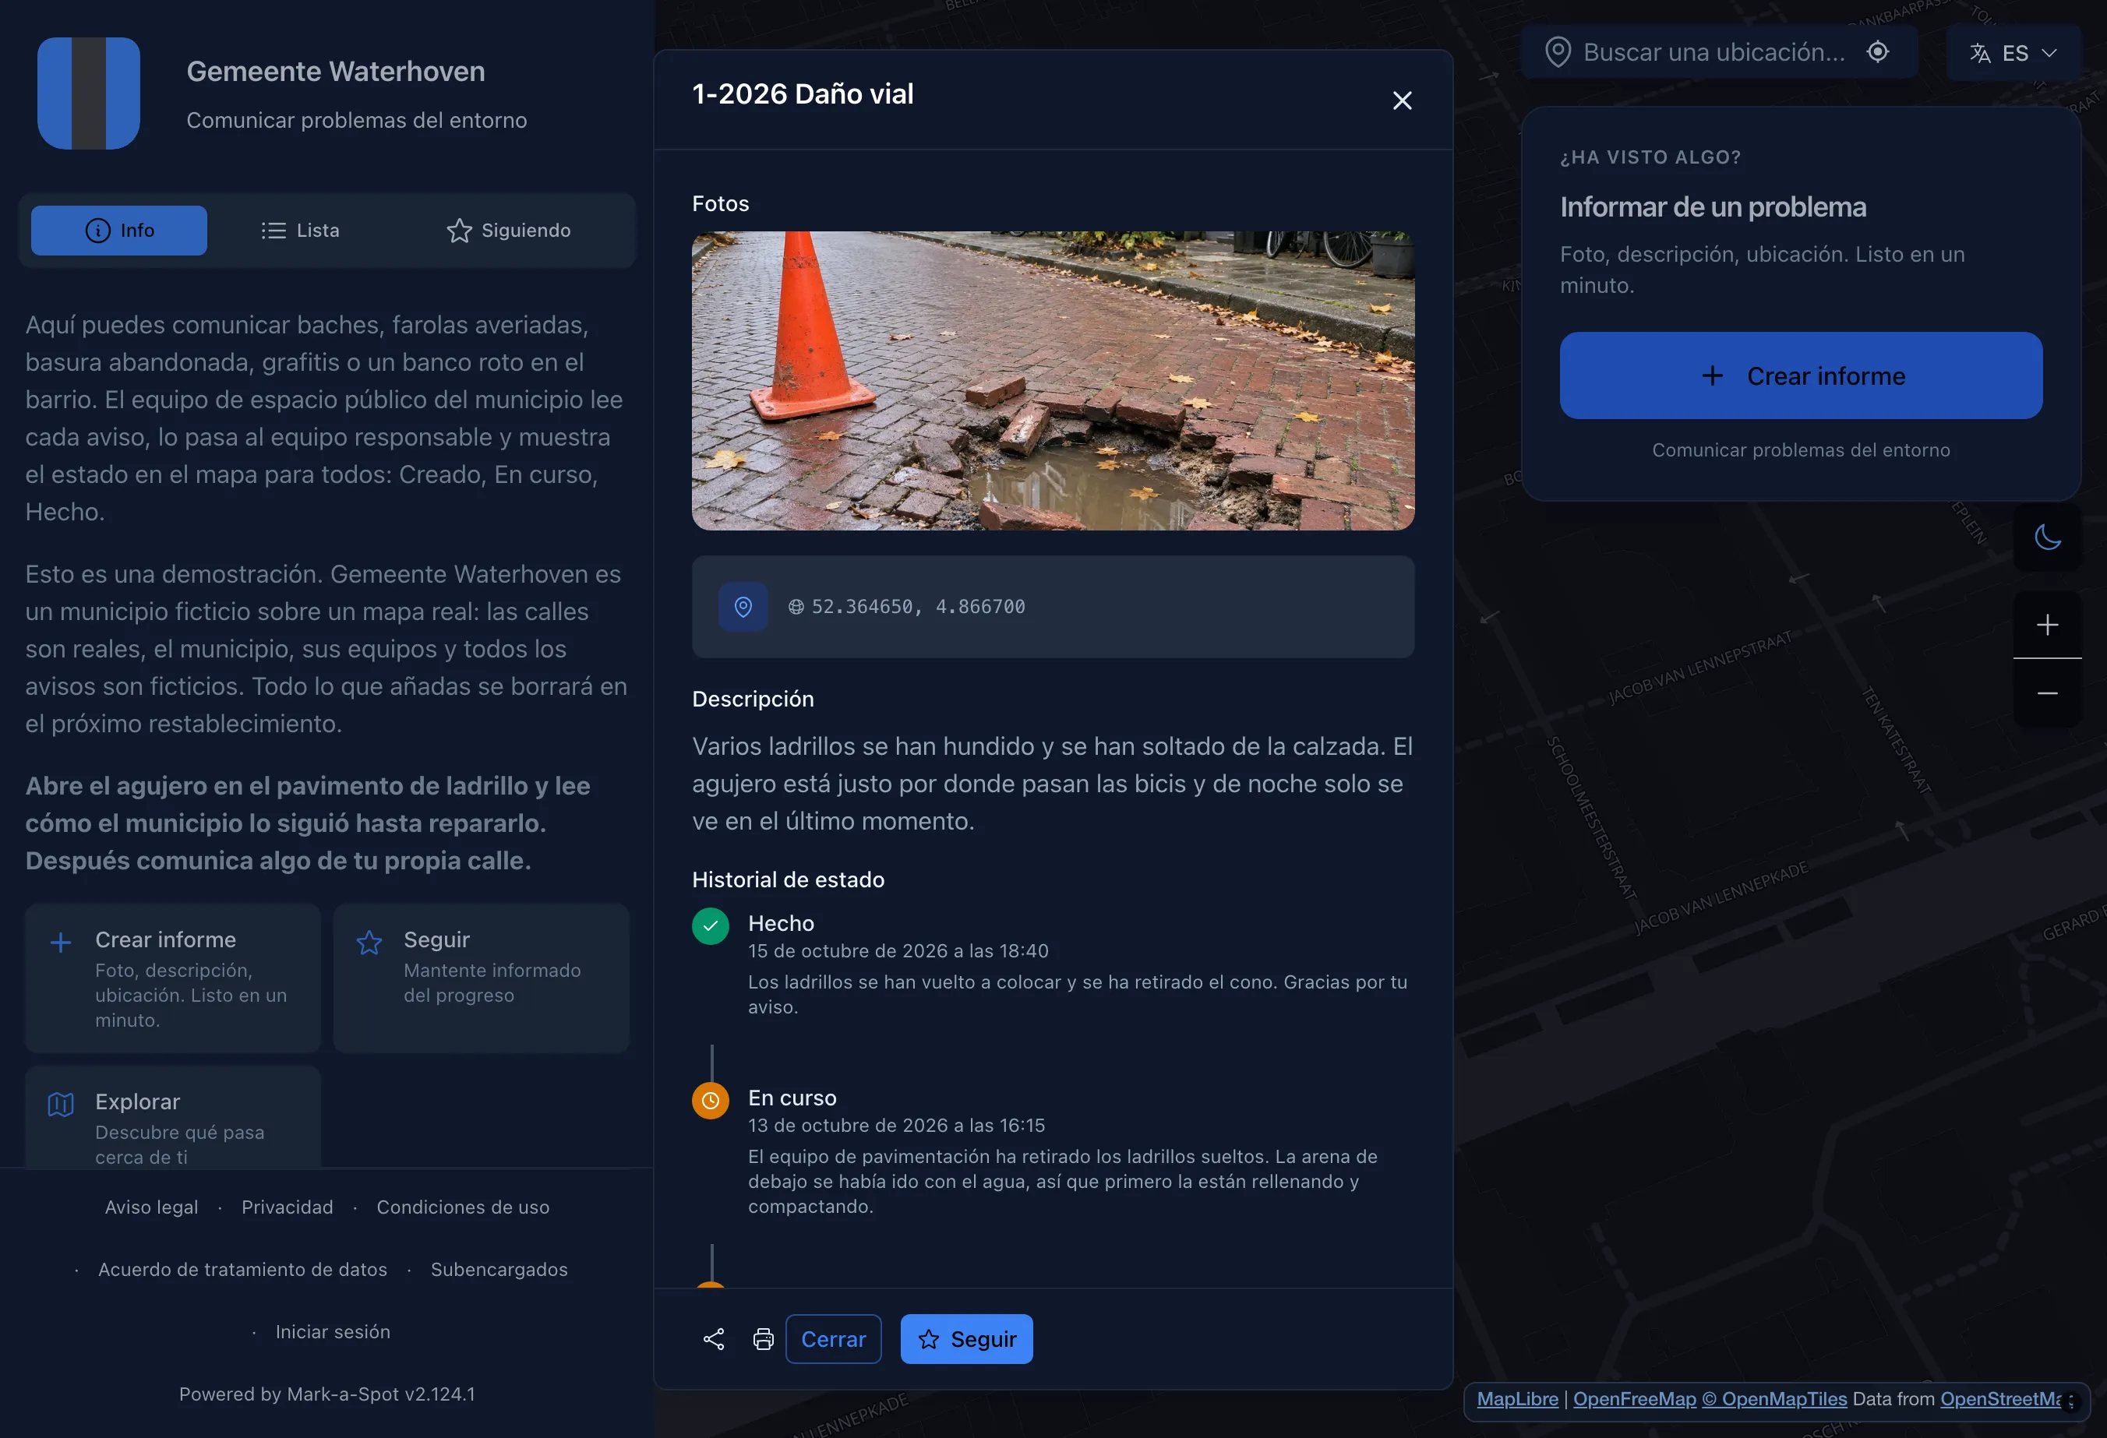Open the MapLibre attribution link

click(1518, 1399)
